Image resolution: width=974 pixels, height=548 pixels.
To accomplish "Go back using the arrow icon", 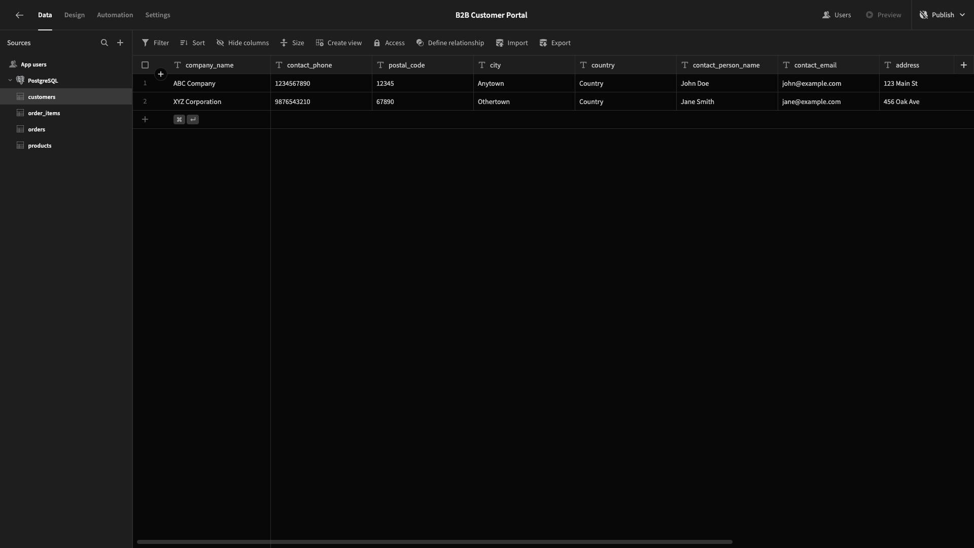I will coord(19,15).
